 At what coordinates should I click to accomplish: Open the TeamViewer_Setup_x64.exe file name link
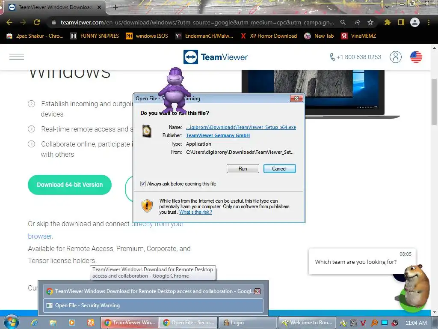(241, 127)
